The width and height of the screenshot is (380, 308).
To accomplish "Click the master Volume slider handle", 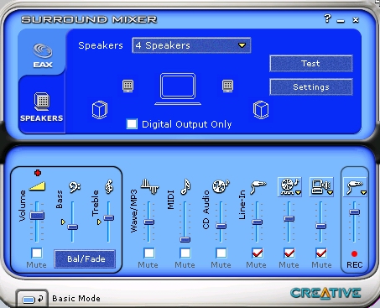I will 37,216.
